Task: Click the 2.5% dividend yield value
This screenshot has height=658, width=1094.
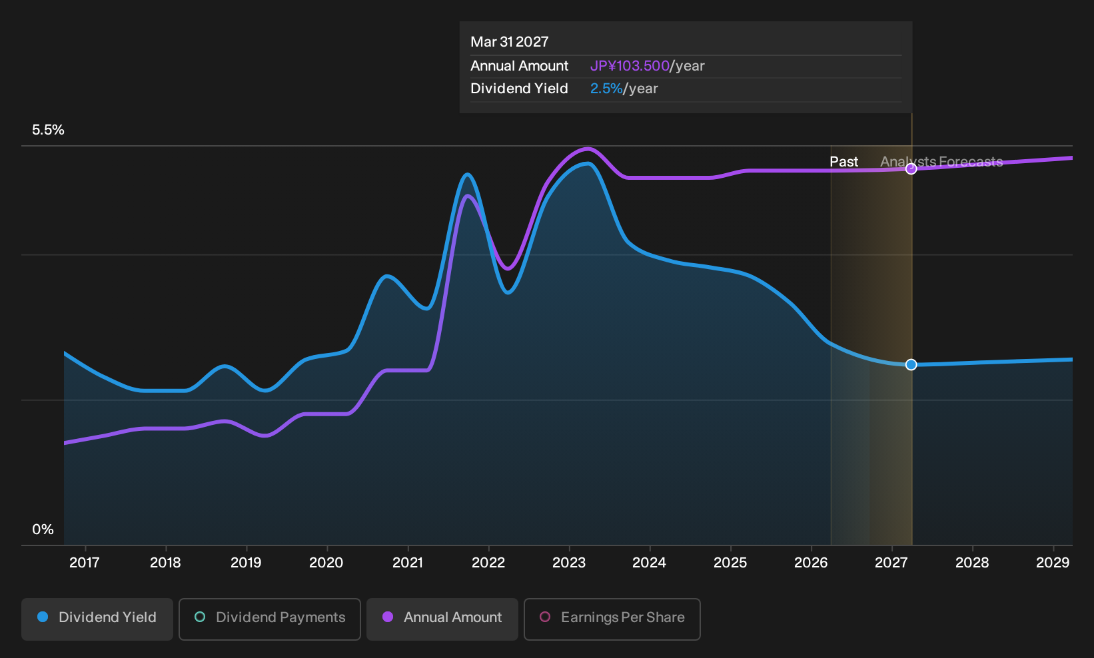Action: coord(606,89)
